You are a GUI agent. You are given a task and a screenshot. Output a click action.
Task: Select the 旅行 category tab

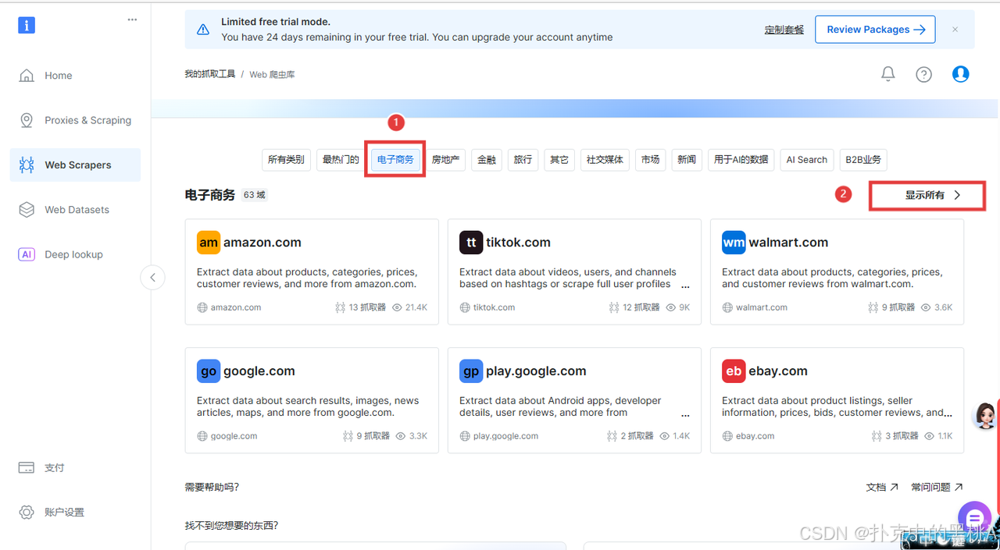coord(523,160)
